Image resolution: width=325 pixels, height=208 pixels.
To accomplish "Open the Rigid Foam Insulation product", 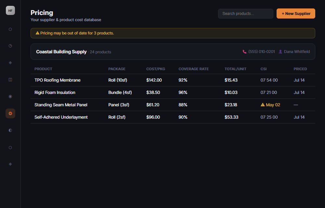I will click(55, 92).
